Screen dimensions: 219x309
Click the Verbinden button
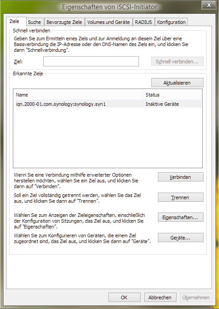point(181,177)
